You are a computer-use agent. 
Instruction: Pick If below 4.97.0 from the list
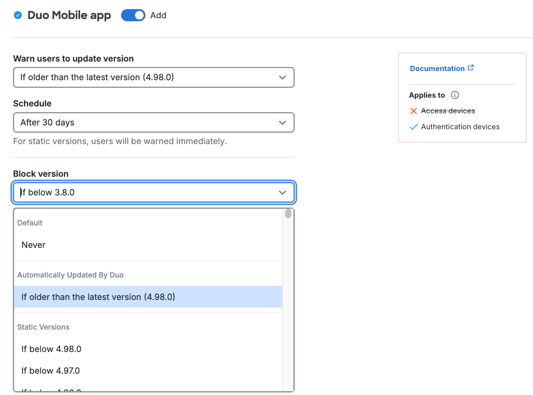(x=51, y=371)
